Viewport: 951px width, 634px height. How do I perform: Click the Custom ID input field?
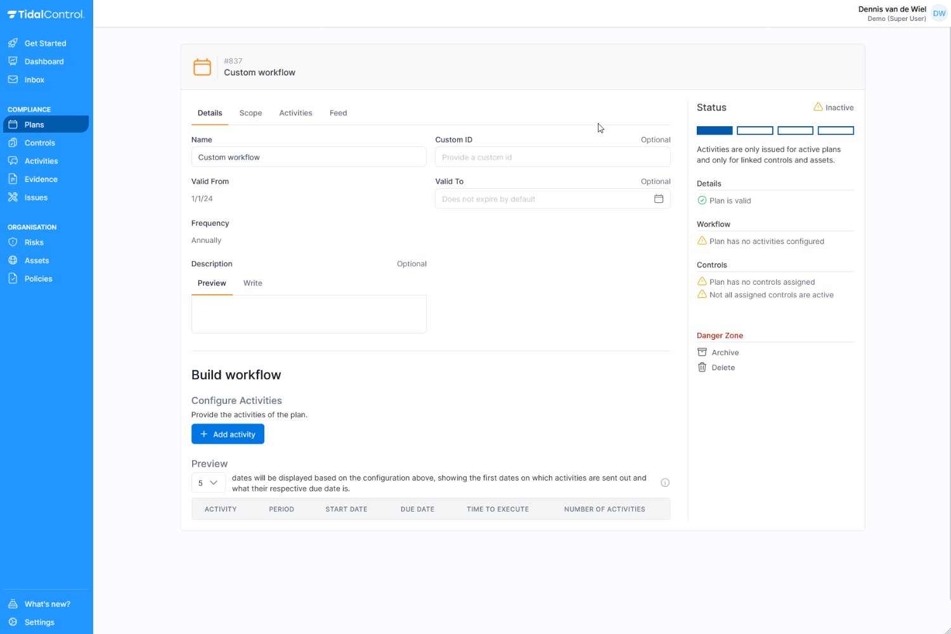tap(552, 157)
